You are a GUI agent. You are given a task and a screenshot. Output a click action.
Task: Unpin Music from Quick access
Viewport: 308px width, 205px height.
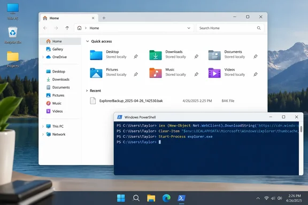coord(196,74)
